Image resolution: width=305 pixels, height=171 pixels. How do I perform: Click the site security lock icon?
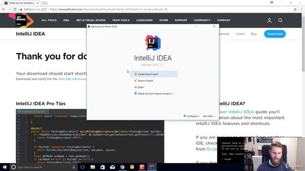[21, 9]
